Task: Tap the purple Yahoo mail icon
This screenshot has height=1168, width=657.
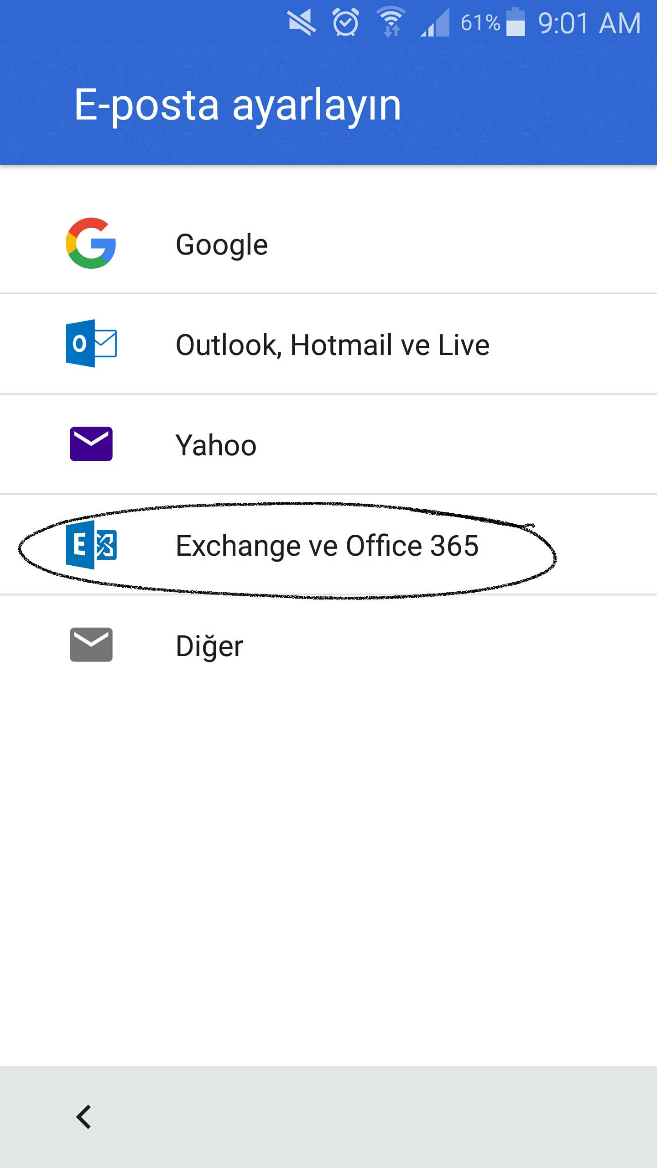Action: click(x=91, y=444)
